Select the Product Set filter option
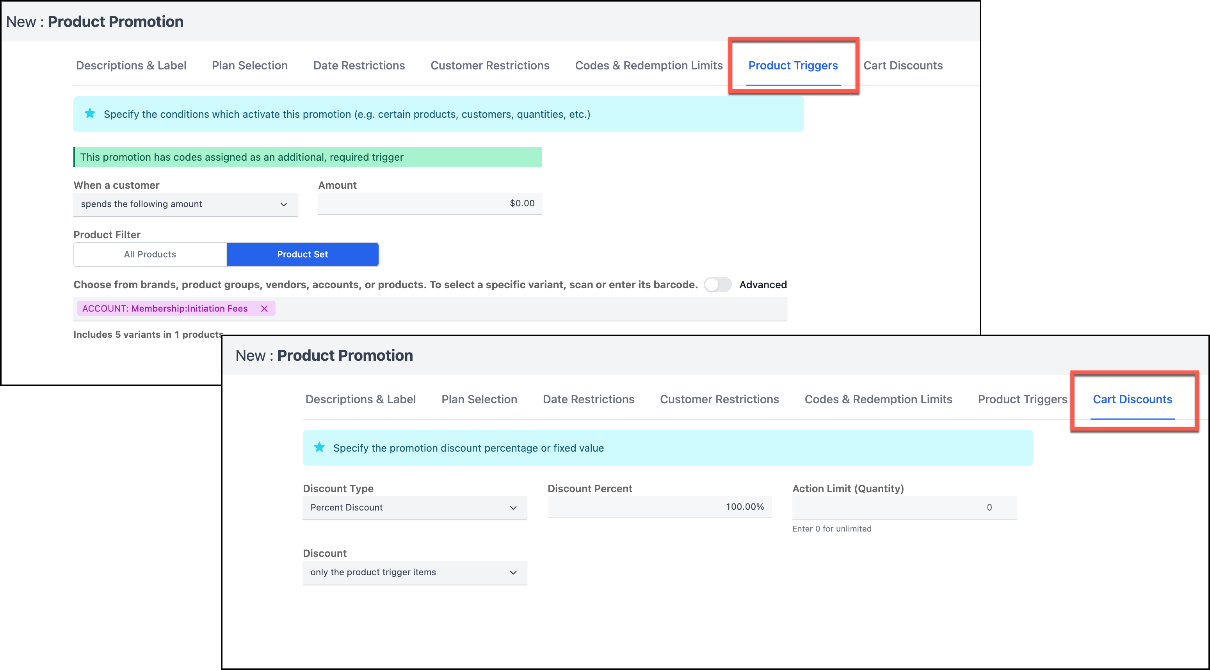This screenshot has height=670, width=1210. [302, 254]
